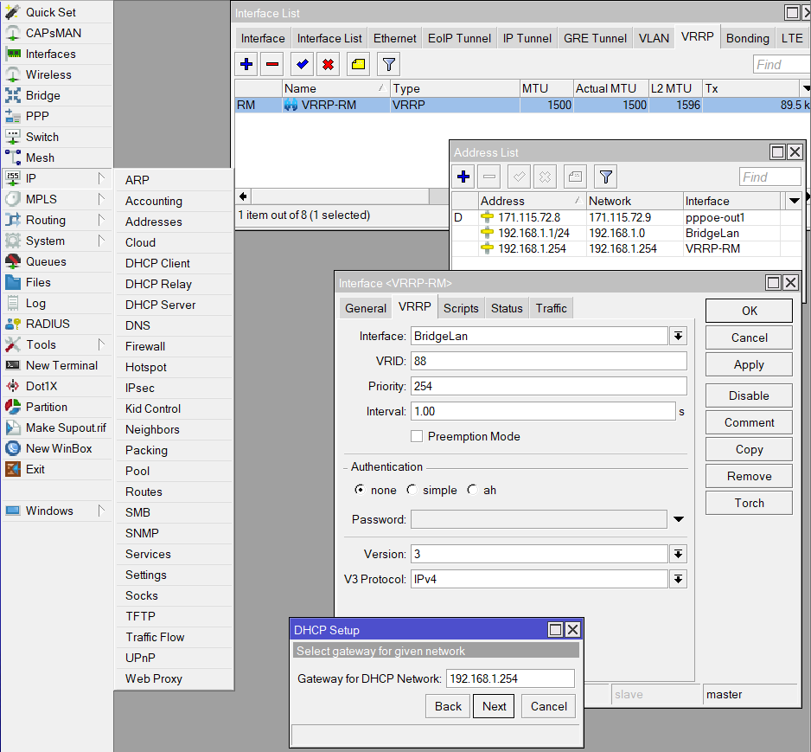Select the ah authentication radio button
The width and height of the screenshot is (811, 752).
[x=472, y=490]
